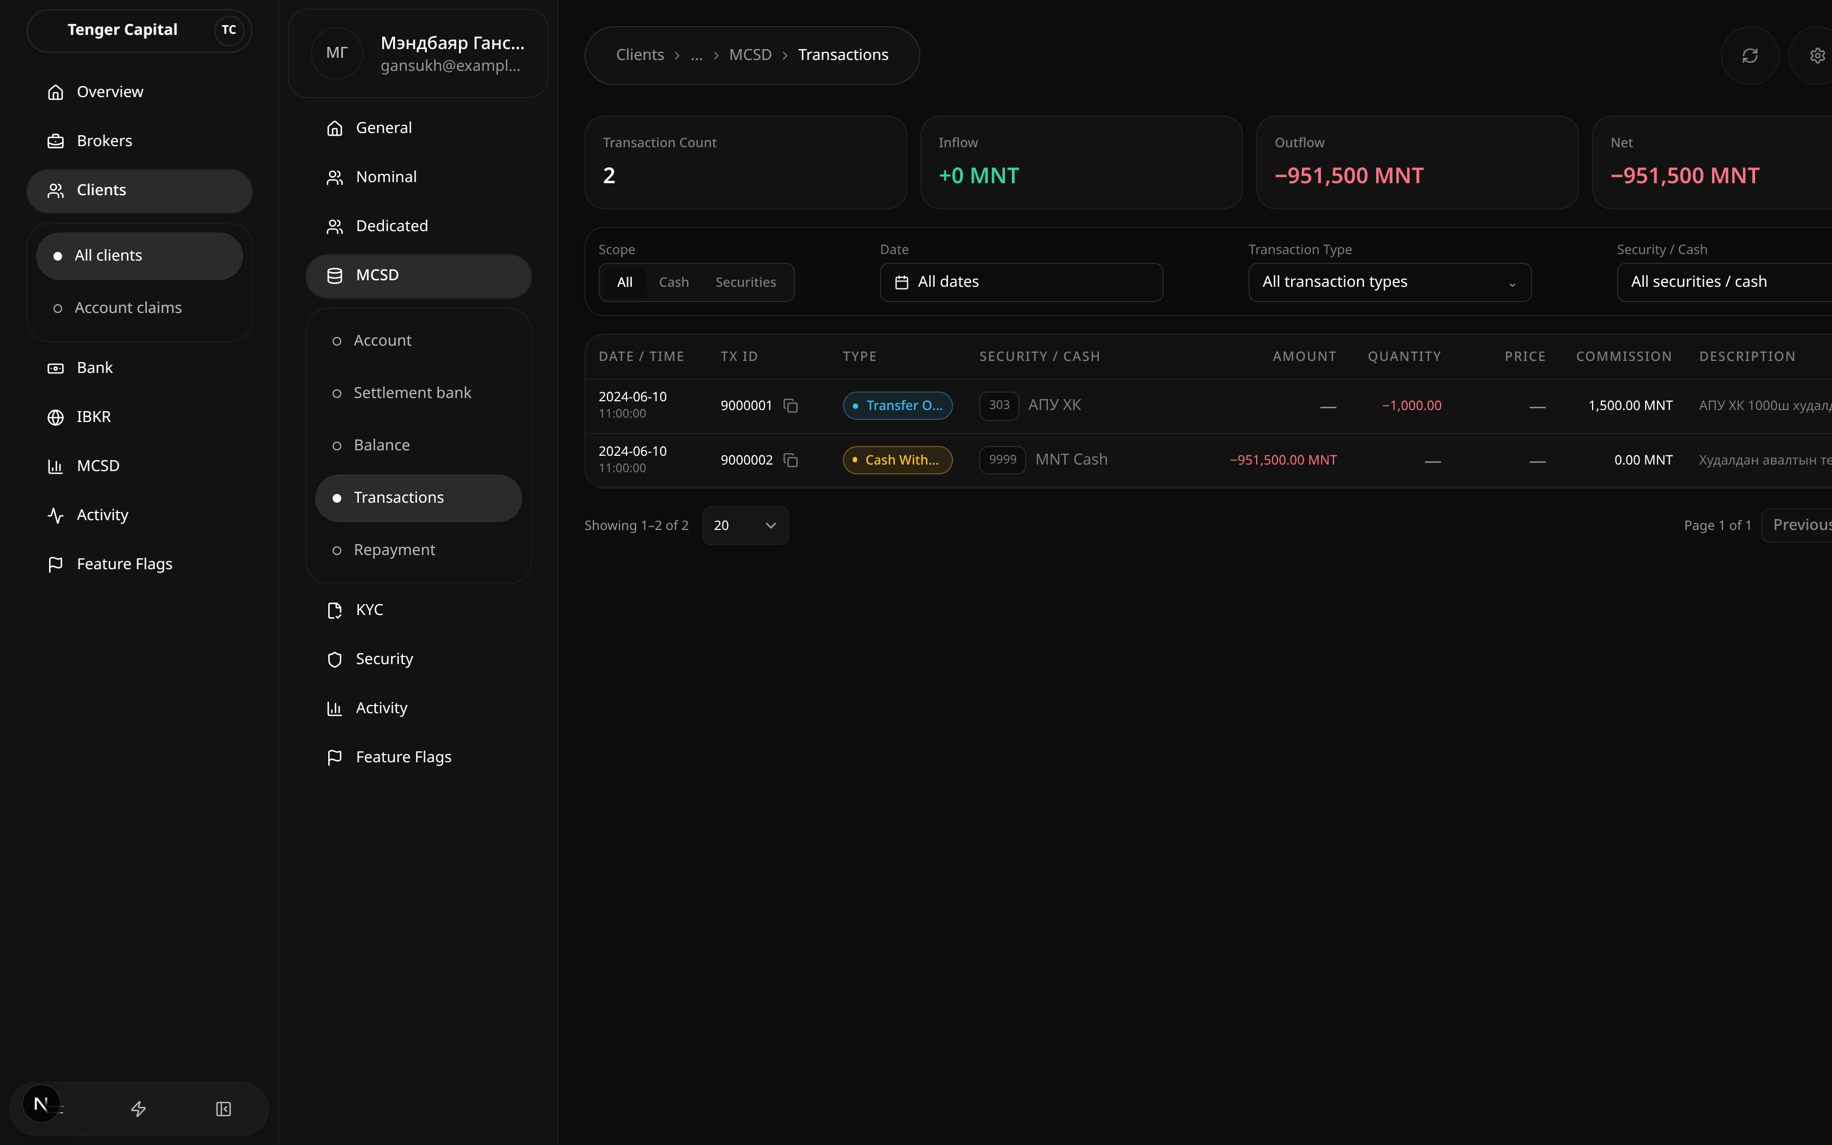Viewport: 1832px width, 1145px height.
Task: Click the Amount column header
Action: (x=1304, y=357)
